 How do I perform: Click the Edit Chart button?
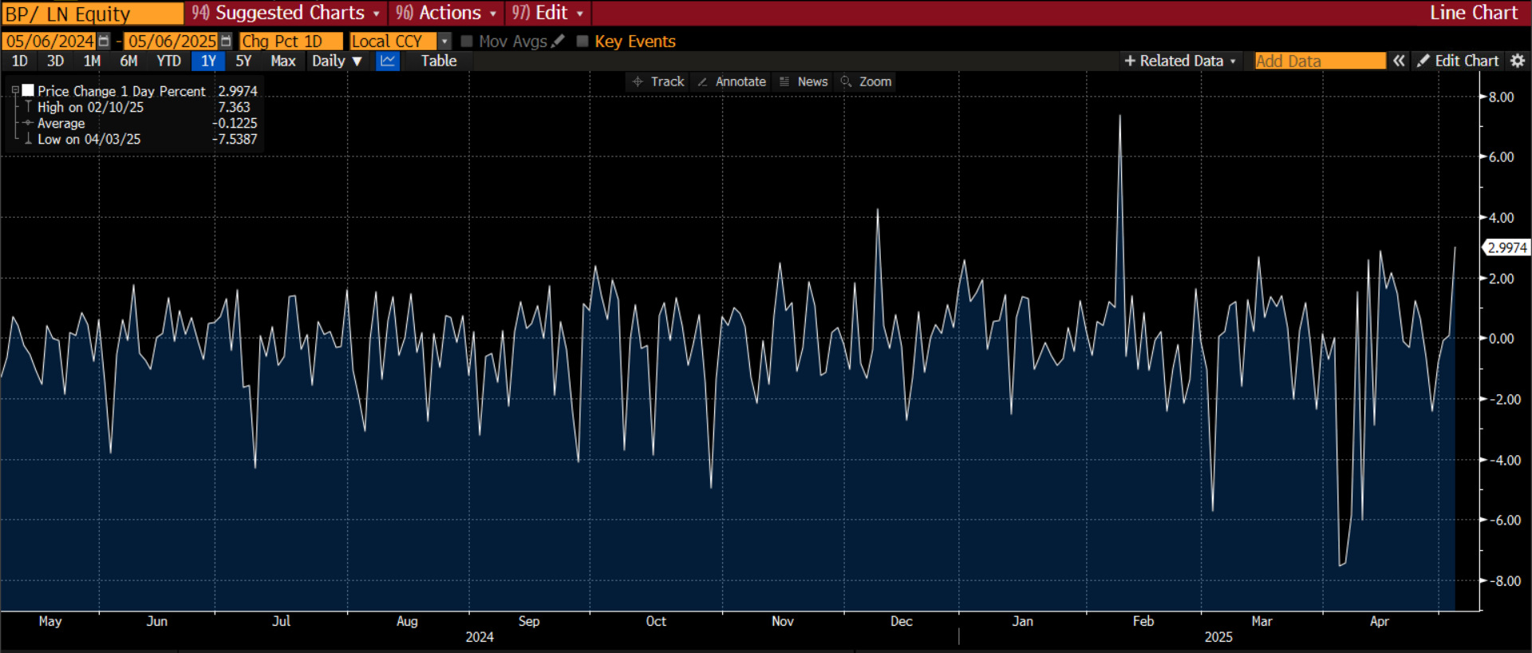pyautogui.click(x=1458, y=61)
